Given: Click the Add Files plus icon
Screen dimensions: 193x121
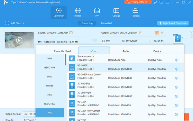Looking at the screenshot, I should click(7, 23).
